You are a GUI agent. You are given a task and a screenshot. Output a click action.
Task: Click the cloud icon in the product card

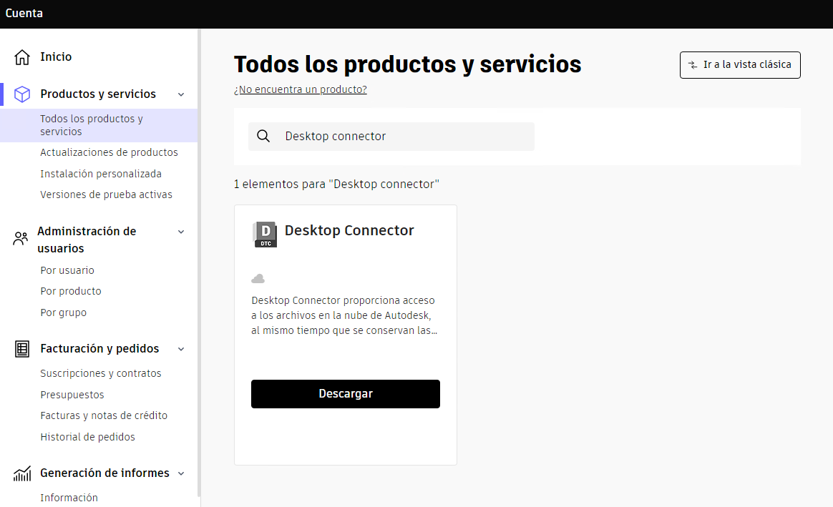pos(258,279)
